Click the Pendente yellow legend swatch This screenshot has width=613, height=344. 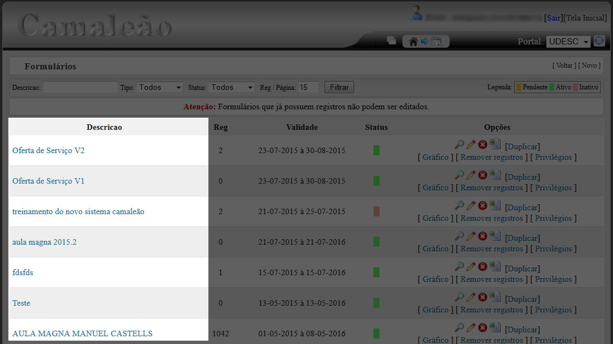519,88
